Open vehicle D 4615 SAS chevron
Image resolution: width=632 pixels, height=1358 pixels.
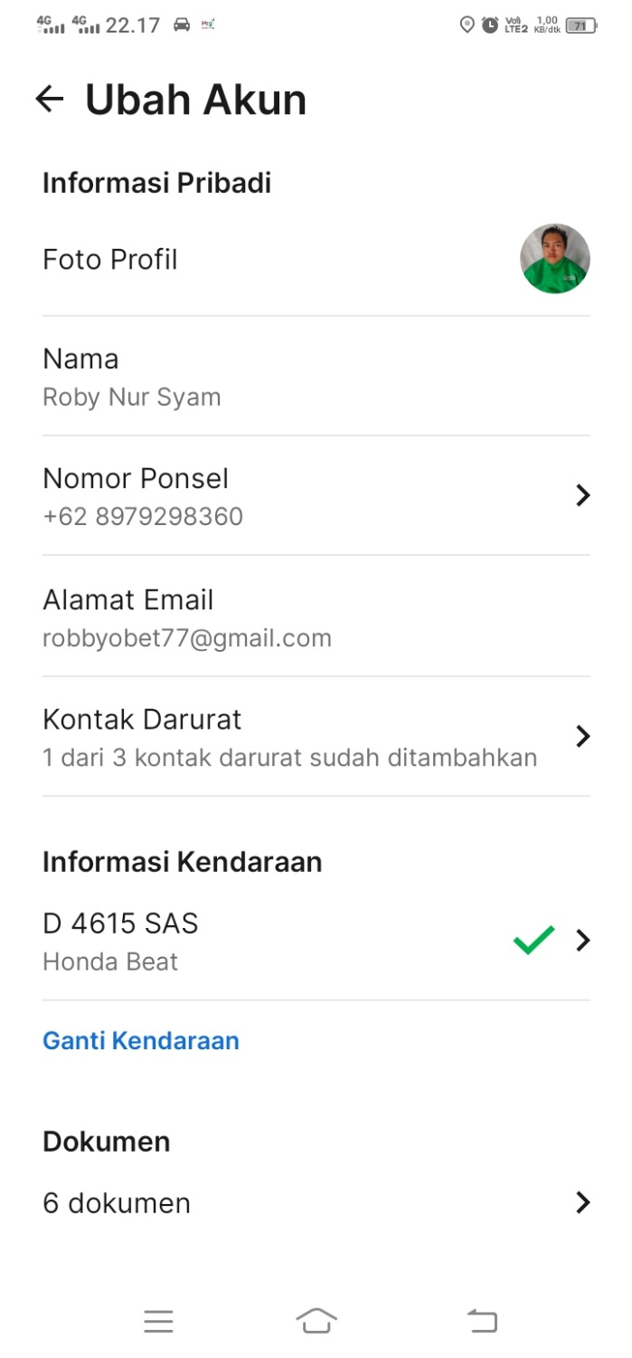(x=583, y=941)
